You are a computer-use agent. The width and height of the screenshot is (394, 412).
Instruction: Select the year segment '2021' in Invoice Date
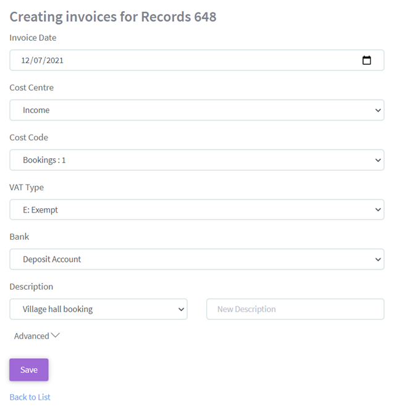53,61
